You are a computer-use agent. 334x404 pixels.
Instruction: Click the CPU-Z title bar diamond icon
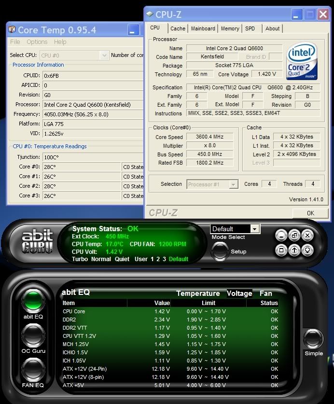click(150, 14)
